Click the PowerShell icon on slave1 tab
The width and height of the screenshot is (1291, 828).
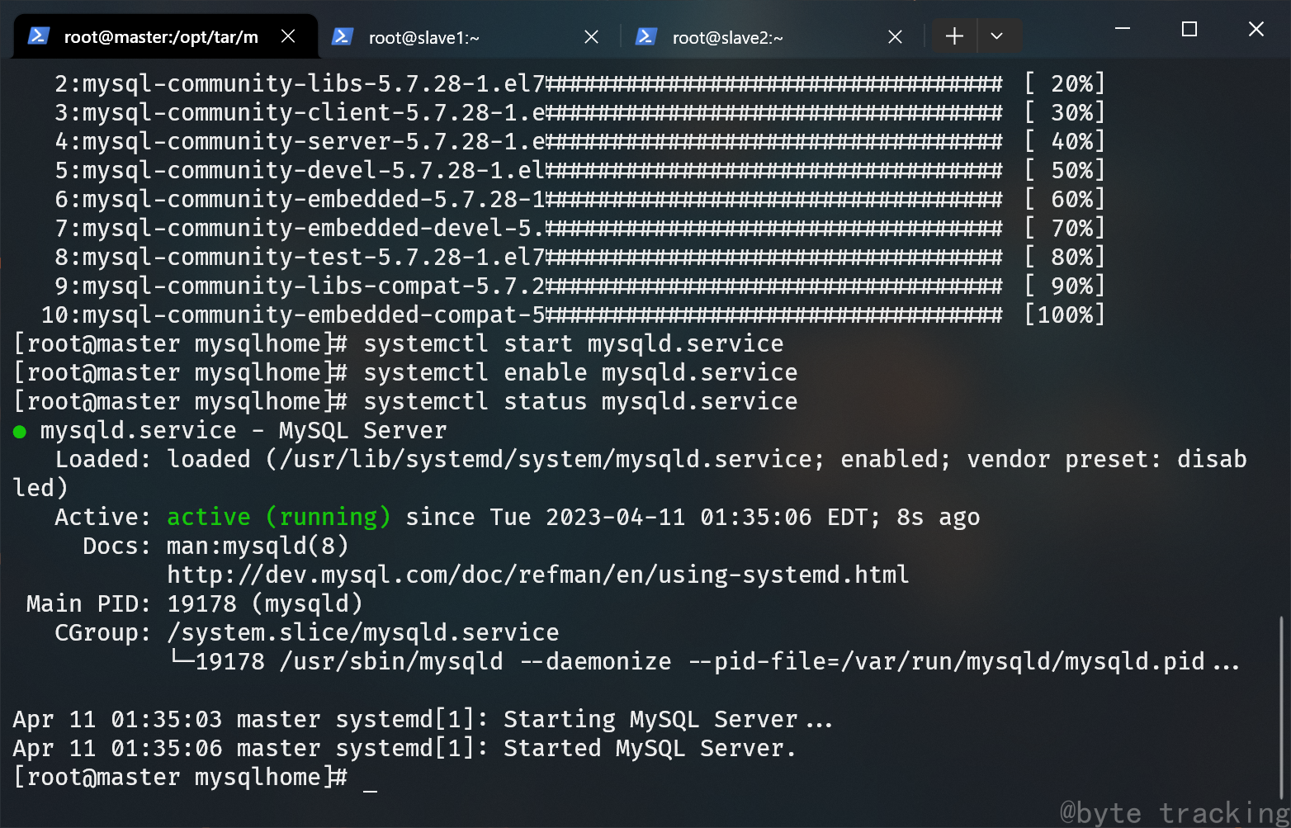pos(343,37)
